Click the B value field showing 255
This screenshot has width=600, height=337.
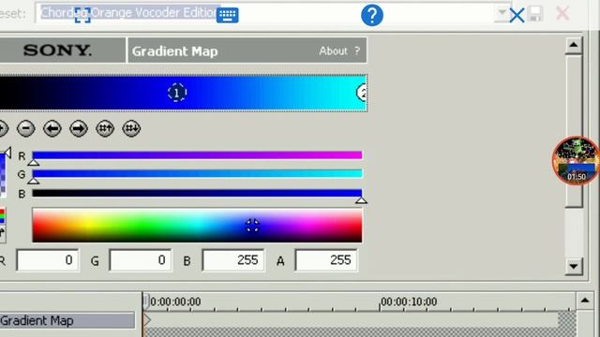coord(233,260)
